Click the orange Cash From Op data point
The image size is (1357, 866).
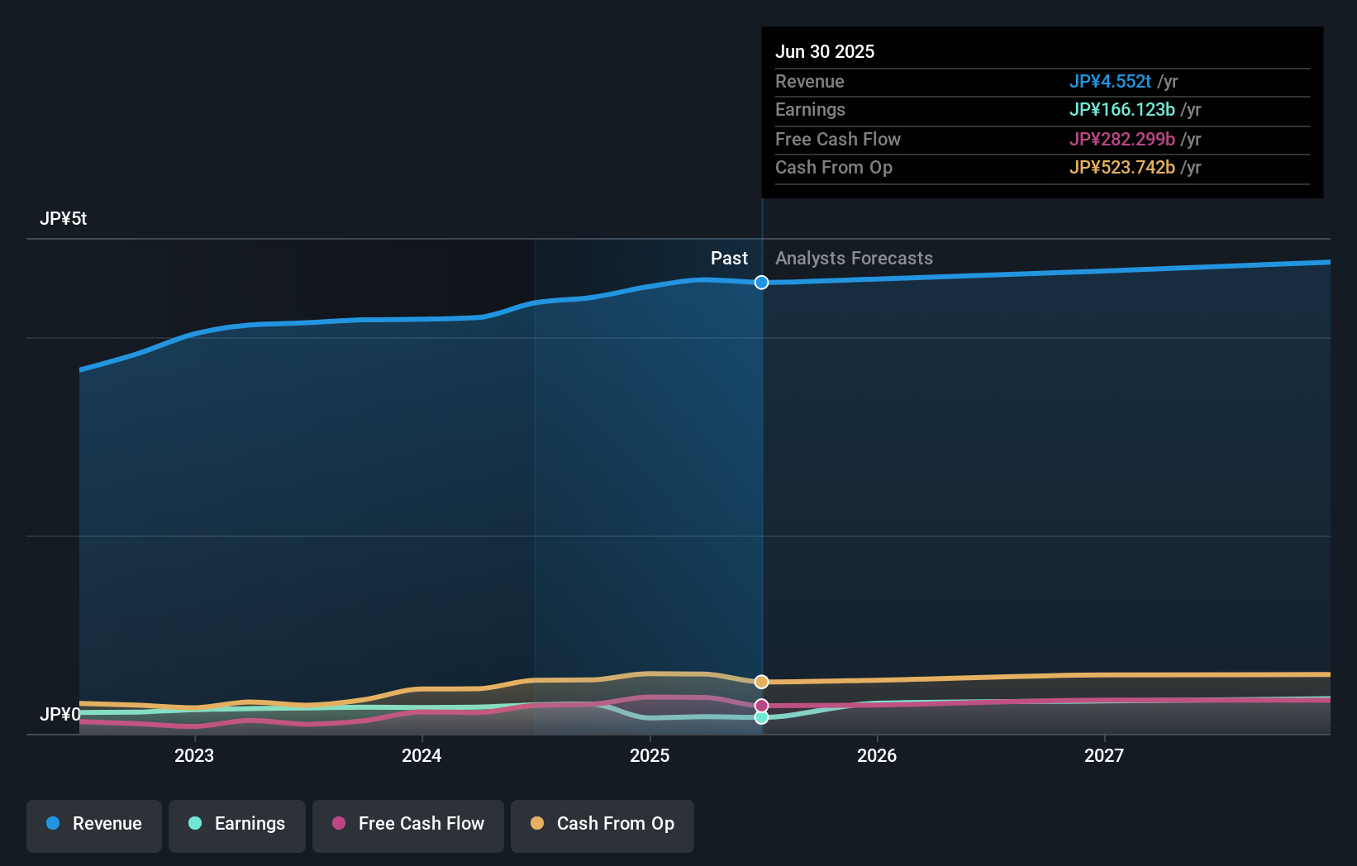tap(761, 682)
